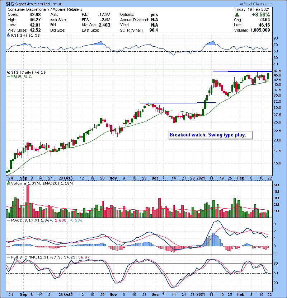
Task: Click the company name Signet Jewelers Ltd.
Action: (x=33, y=4)
